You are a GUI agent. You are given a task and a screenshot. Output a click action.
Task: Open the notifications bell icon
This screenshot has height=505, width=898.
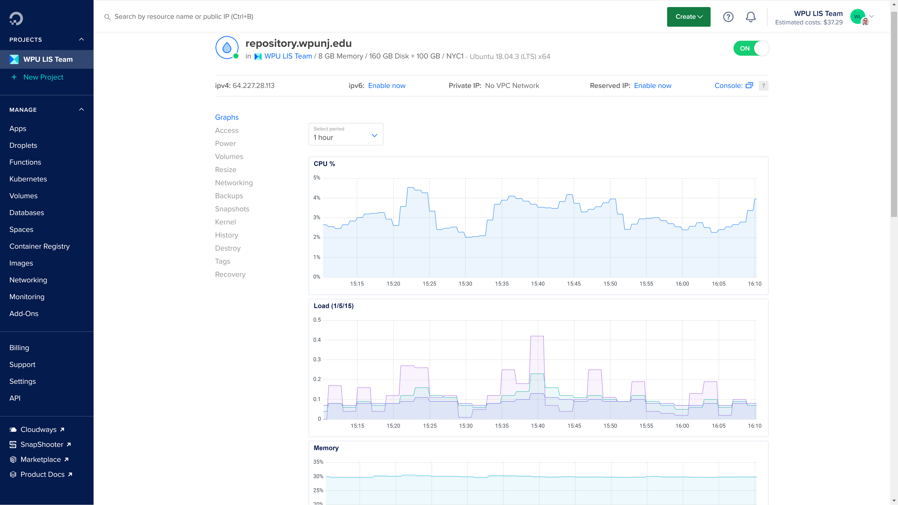[x=750, y=17]
